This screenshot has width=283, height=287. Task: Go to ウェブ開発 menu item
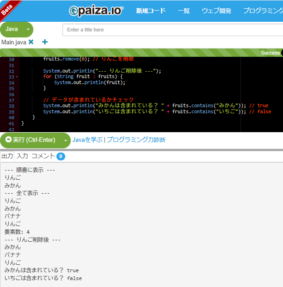[216, 11]
